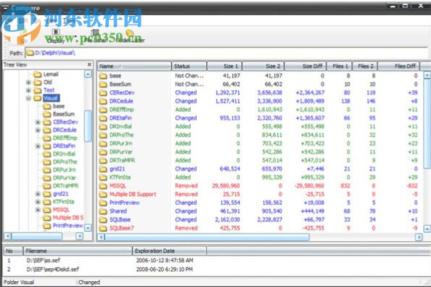Click the Filename column header below

point(78,251)
